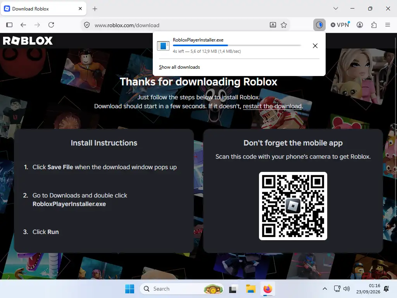Open the extensions puzzle icon
This screenshot has width=397, height=298.
[x=374, y=25]
